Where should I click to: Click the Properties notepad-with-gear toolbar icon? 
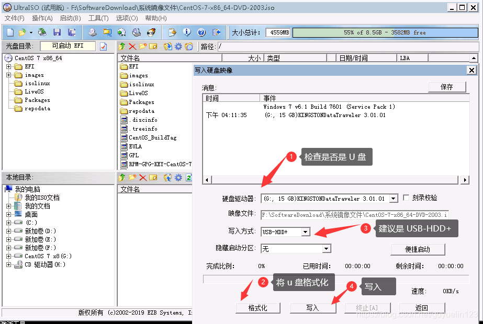(172, 32)
